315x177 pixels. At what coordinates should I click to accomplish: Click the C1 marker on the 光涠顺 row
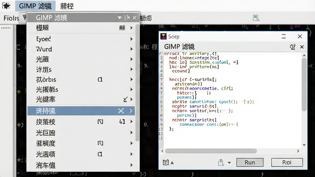click(x=100, y=154)
